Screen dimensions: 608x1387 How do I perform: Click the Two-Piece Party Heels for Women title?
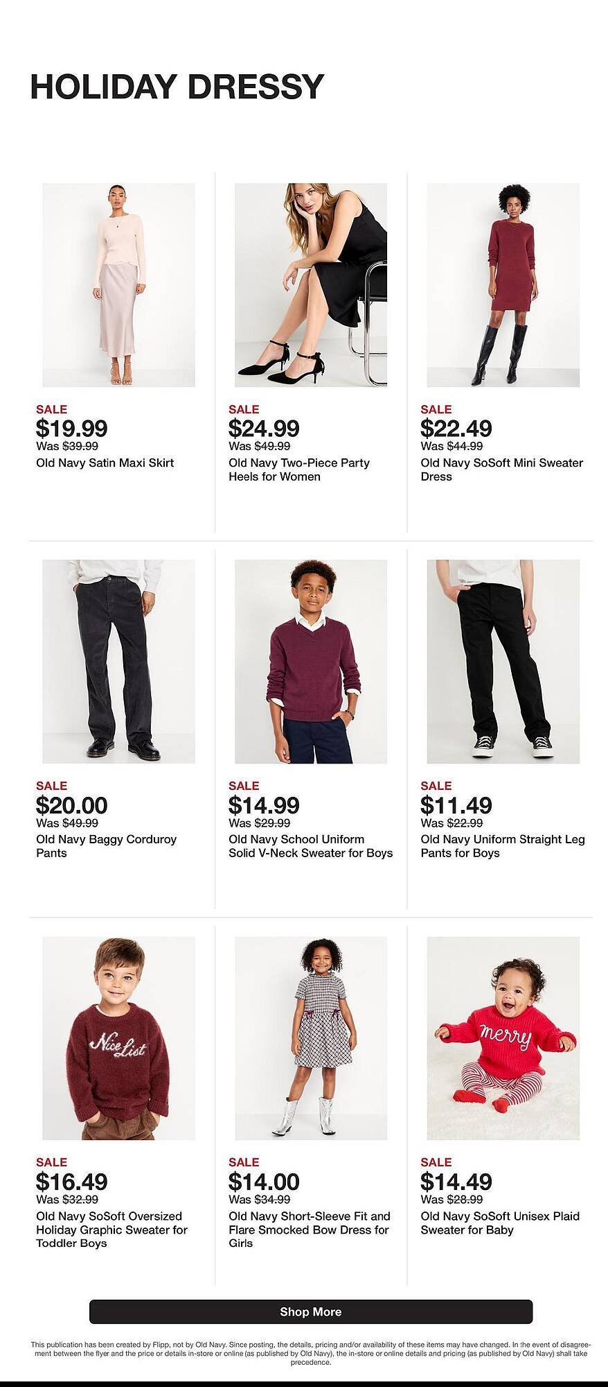pyautogui.click(x=299, y=469)
